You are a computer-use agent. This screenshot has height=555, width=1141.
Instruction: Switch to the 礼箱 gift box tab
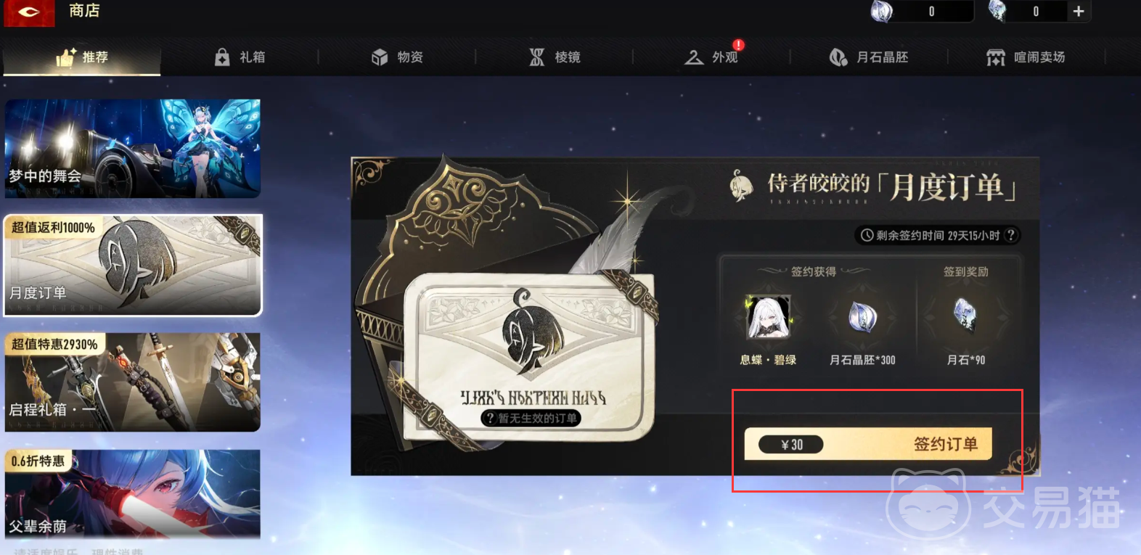(x=240, y=57)
